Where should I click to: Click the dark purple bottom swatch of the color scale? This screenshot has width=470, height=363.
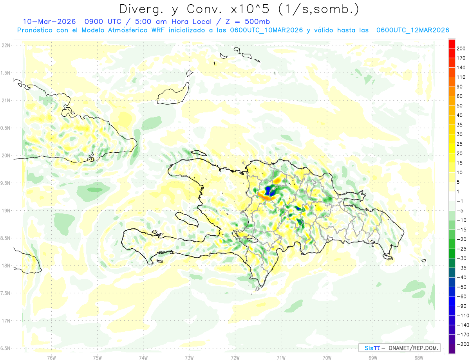452,349
